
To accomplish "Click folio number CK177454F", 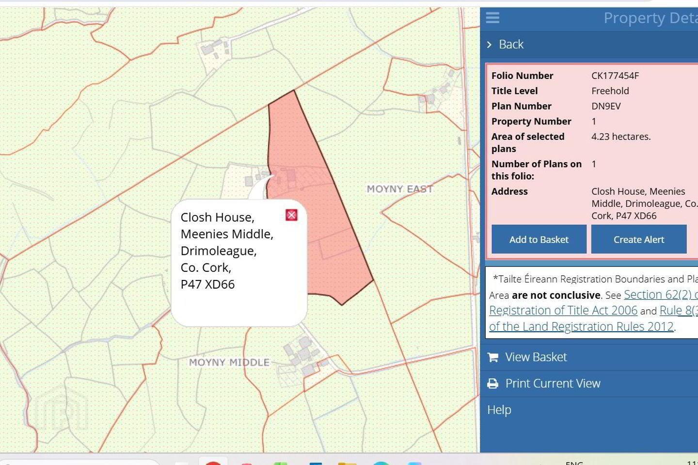I will [x=615, y=76].
